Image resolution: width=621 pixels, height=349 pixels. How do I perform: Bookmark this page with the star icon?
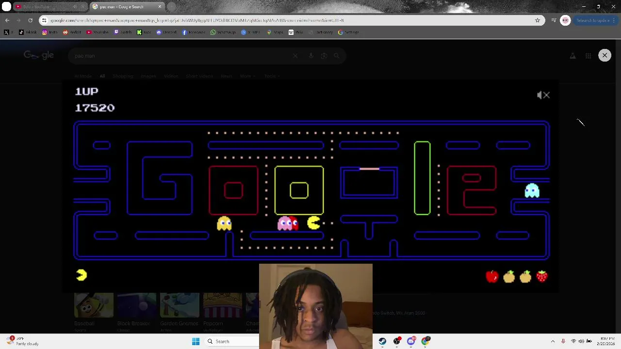pos(538,20)
